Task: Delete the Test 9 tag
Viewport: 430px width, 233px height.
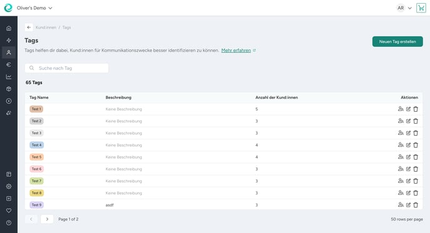Action: [416, 205]
